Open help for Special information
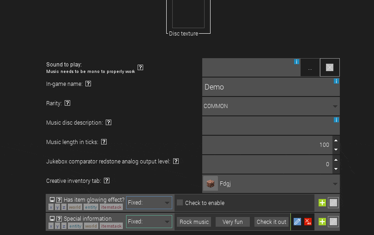The width and height of the screenshot is (374, 235). (x=59, y=218)
